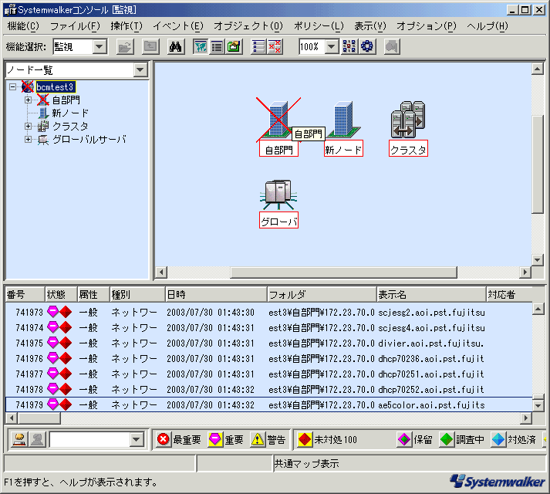Click the grayed-out toolbar icon at right
The width and height of the screenshot is (550, 494).
(x=392, y=46)
